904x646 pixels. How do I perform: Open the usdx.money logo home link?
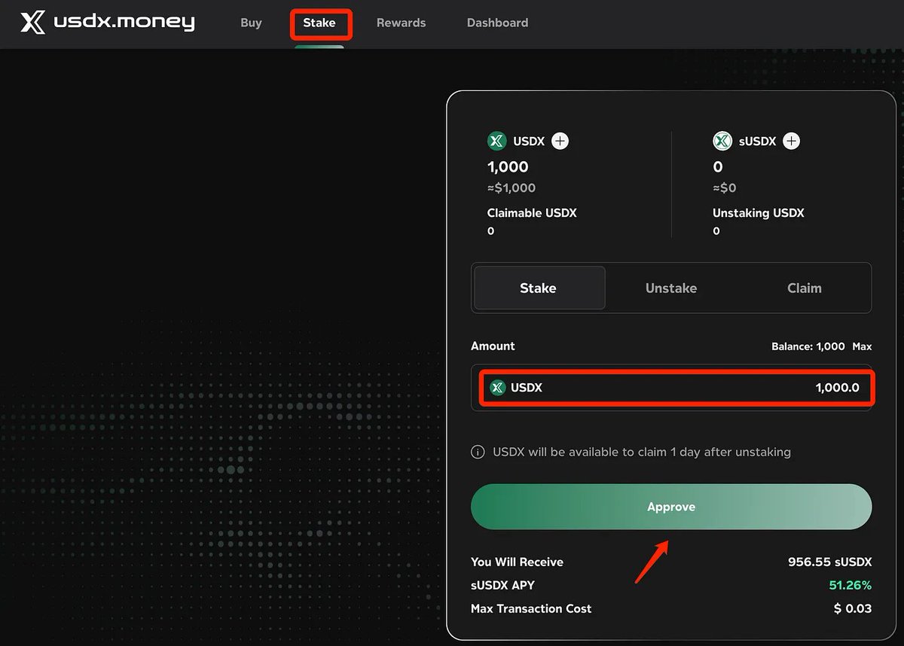point(108,23)
